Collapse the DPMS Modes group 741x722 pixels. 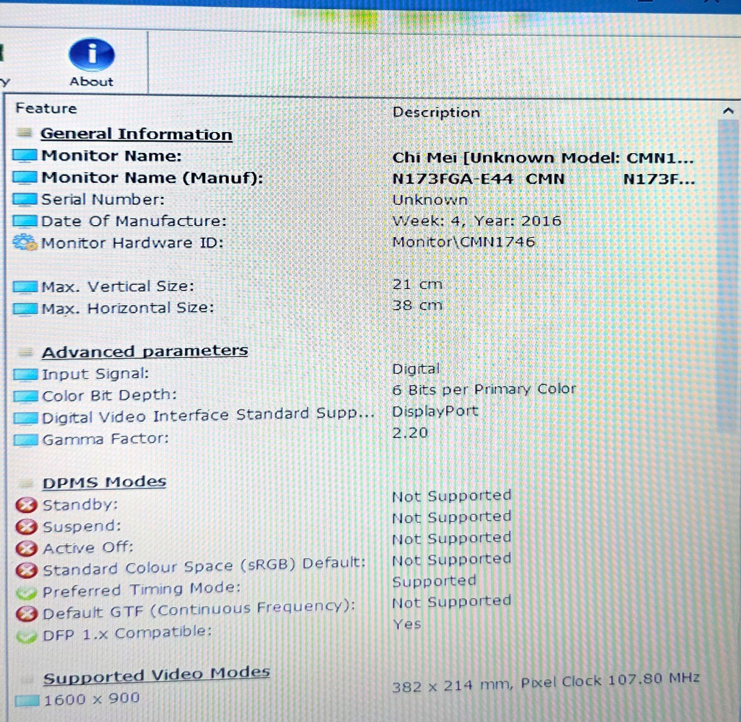coord(26,483)
